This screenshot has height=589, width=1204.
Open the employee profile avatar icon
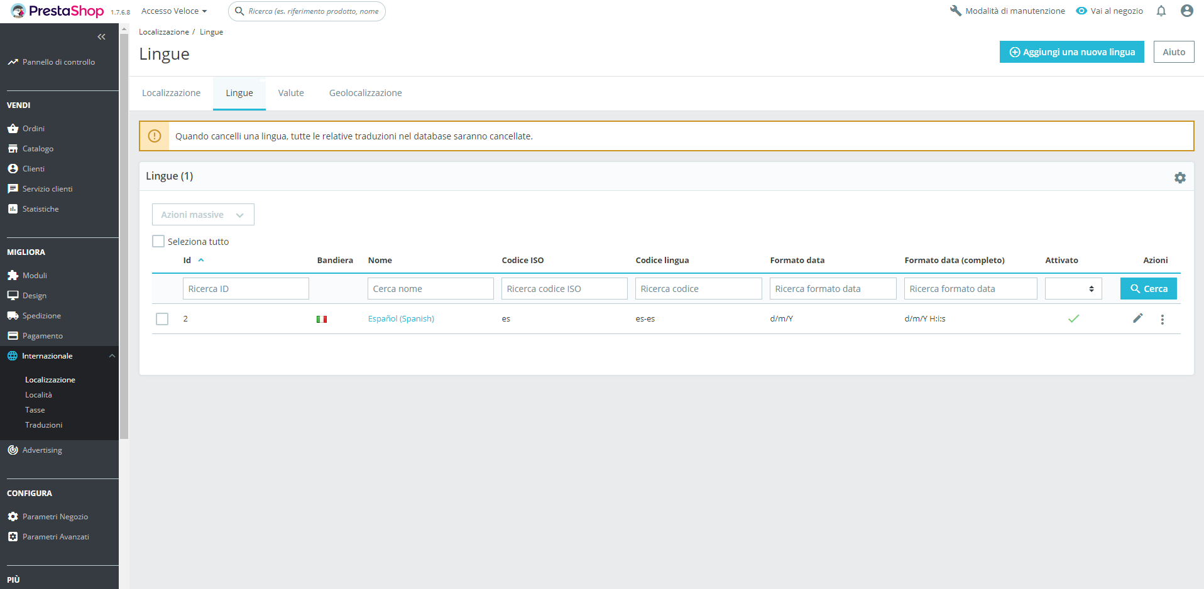tap(1186, 11)
